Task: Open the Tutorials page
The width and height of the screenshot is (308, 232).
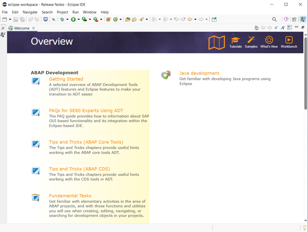Action: (x=236, y=42)
